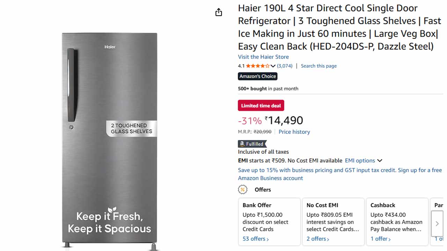This screenshot has height=251, width=447.
Task: Open Price history
Action: point(294,132)
